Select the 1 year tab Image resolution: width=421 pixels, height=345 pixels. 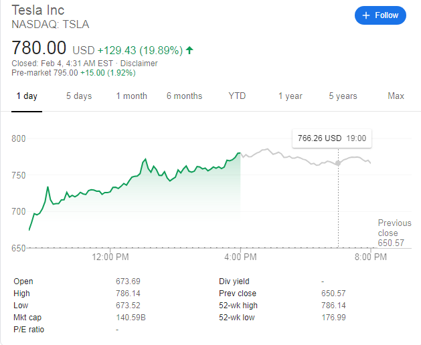(290, 96)
